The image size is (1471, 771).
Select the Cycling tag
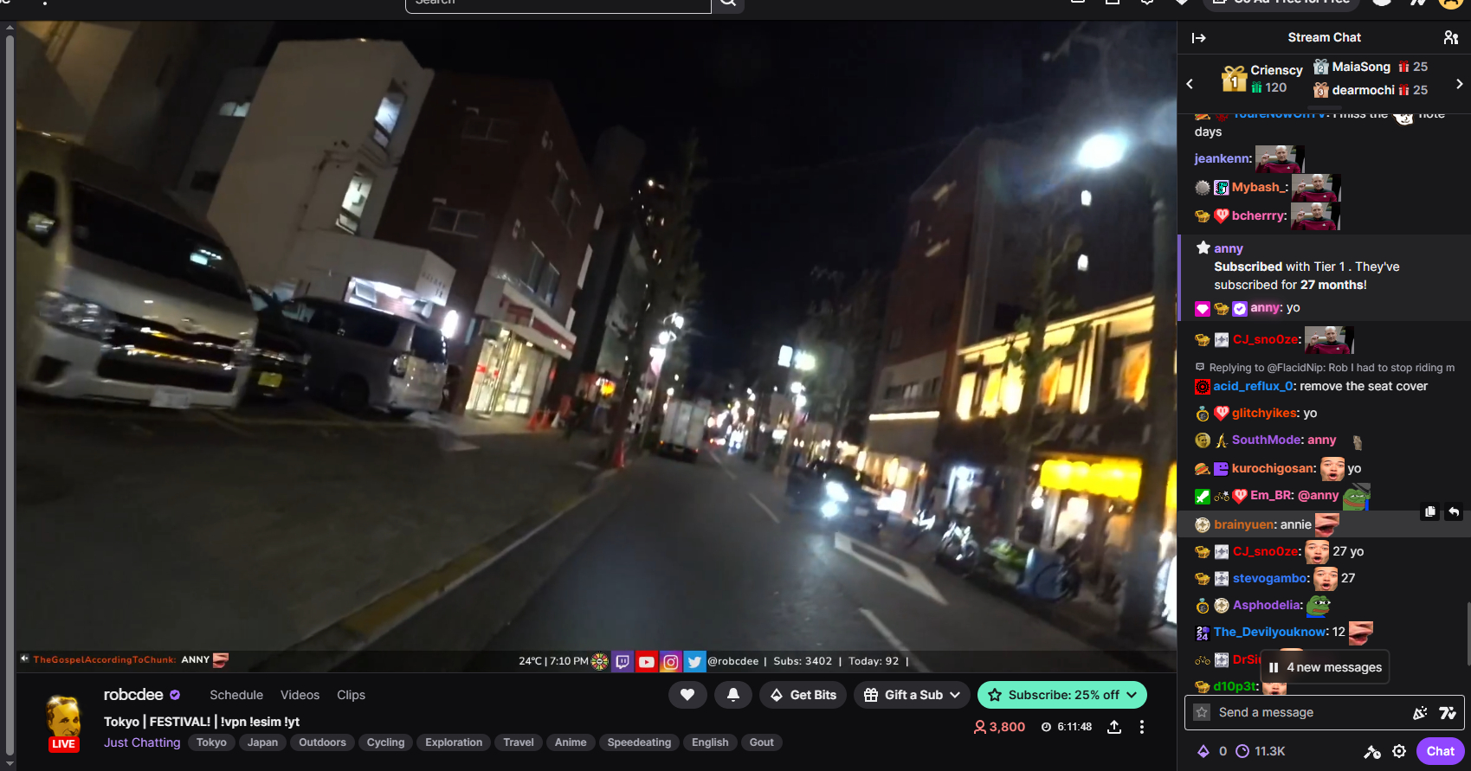(385, 742)
